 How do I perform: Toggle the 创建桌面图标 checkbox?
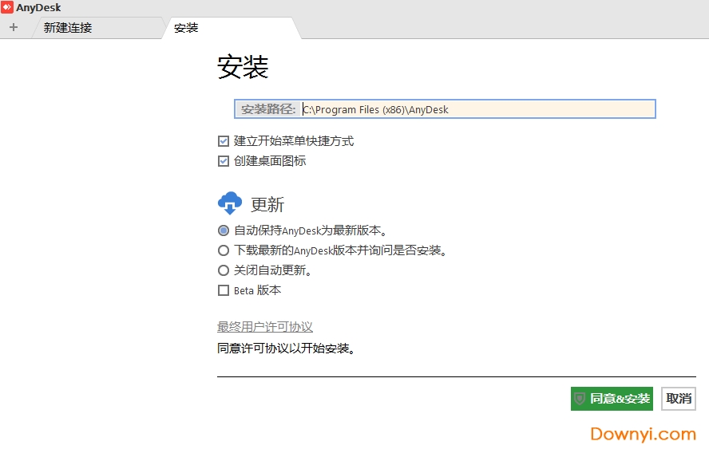(x=224, y=161)
